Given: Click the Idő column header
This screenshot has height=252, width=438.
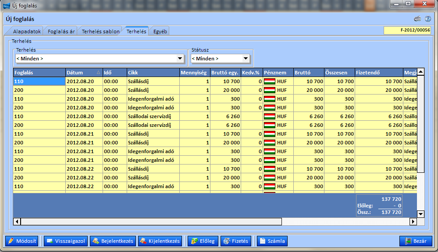Looking at the screenshot, I should 115,73.
